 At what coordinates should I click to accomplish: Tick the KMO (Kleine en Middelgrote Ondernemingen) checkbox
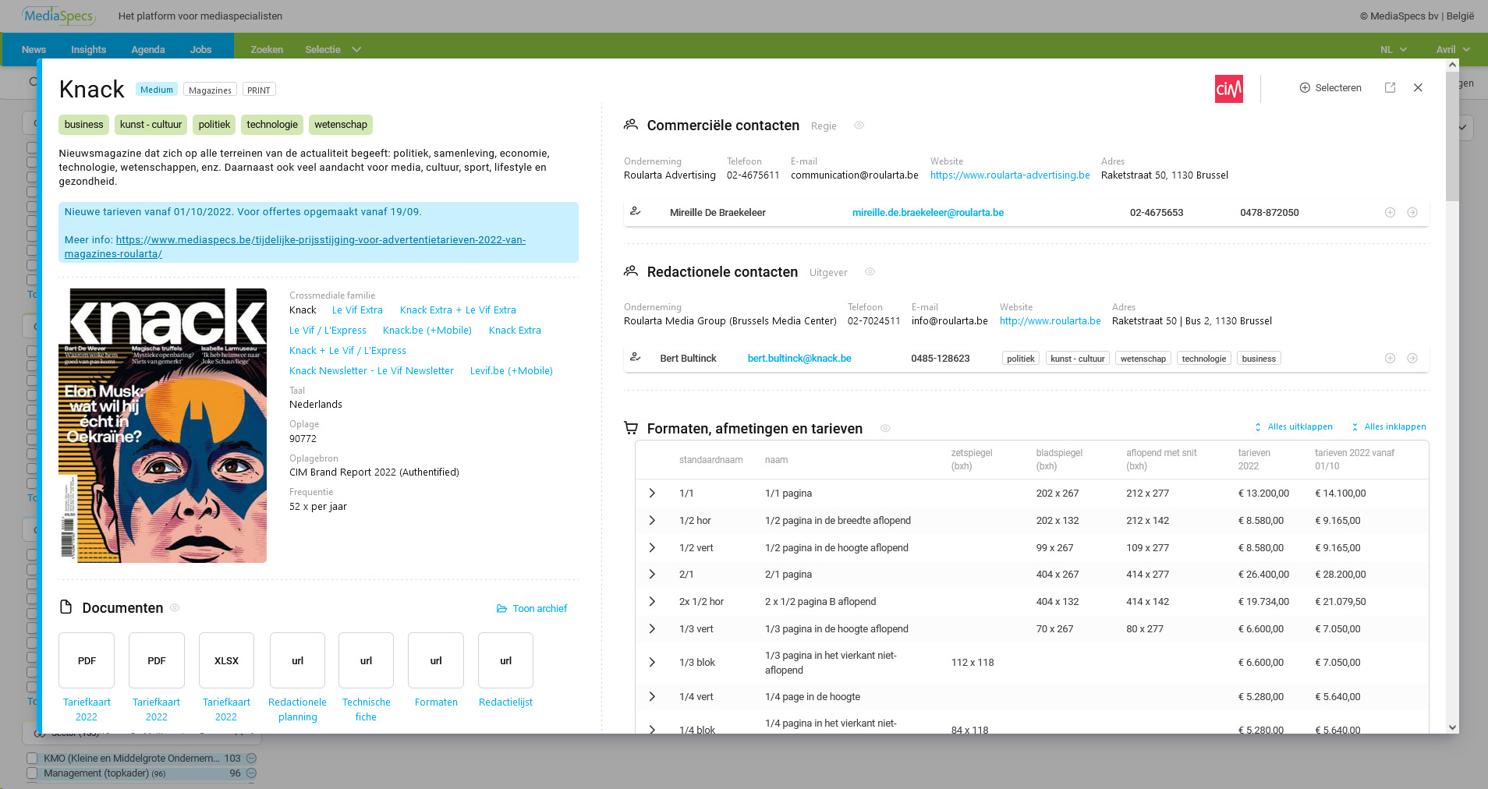(x=32, y=758)
